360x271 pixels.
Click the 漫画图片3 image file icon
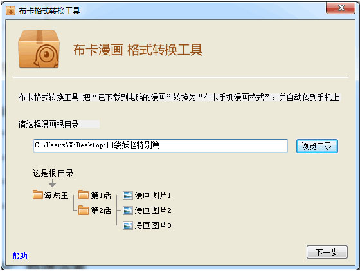(x=128, y=226)
